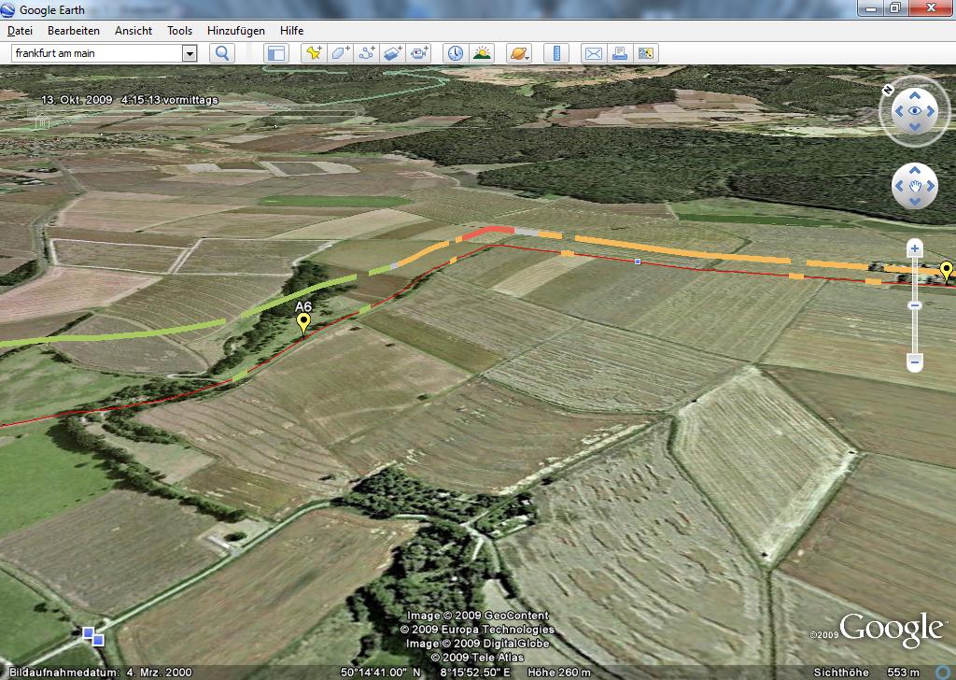The height and width of the screenshot is (680, 956).
Task: Open the ruler measurement tool
Action: coord(556,53)
